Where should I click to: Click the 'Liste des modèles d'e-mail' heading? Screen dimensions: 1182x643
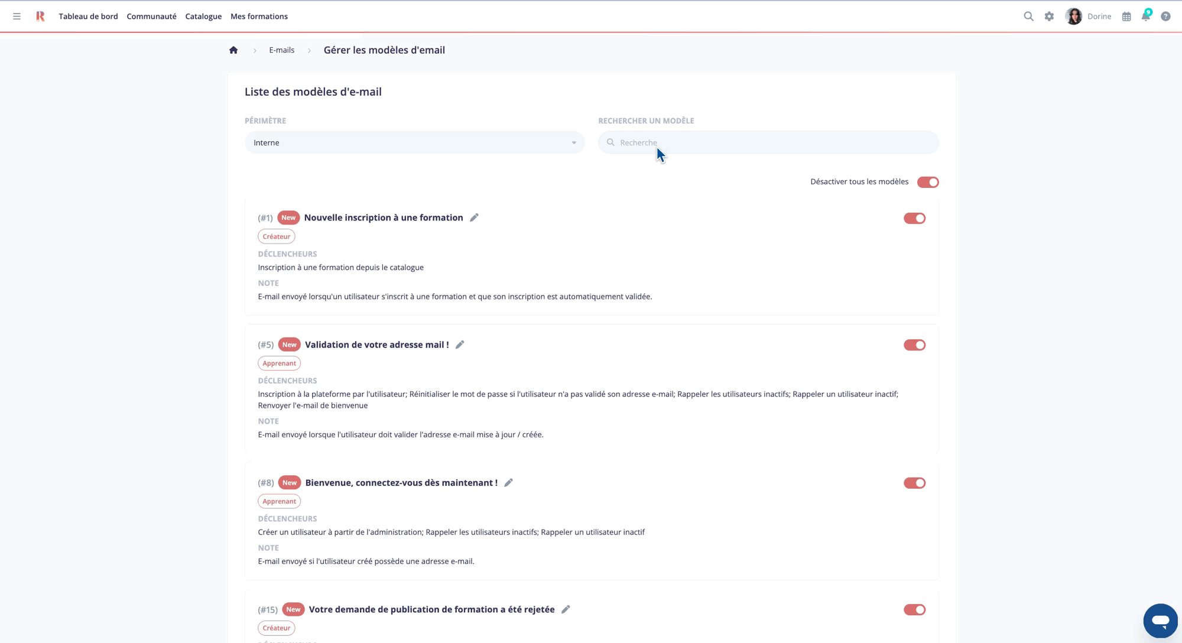pos(313,92)
